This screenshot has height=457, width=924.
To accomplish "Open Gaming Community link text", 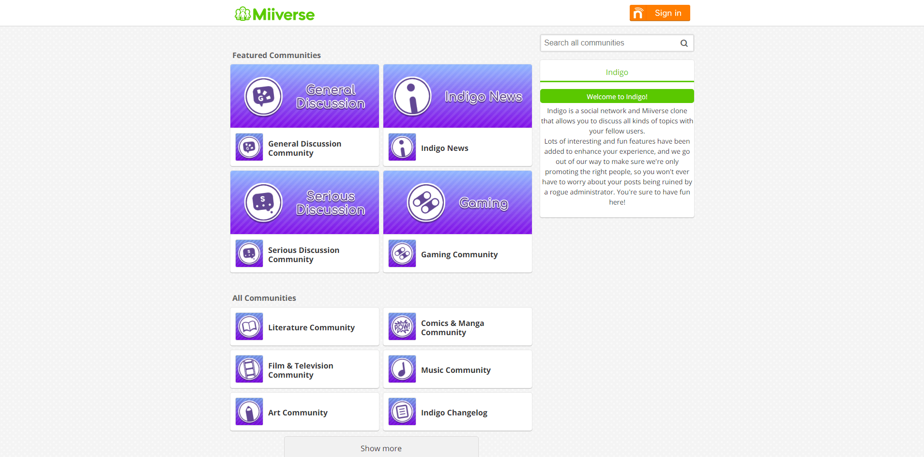I will coord(459,254).
